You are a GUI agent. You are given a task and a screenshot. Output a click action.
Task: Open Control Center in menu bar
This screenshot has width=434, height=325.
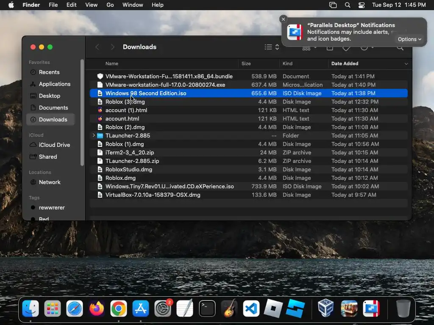point(362,5)
